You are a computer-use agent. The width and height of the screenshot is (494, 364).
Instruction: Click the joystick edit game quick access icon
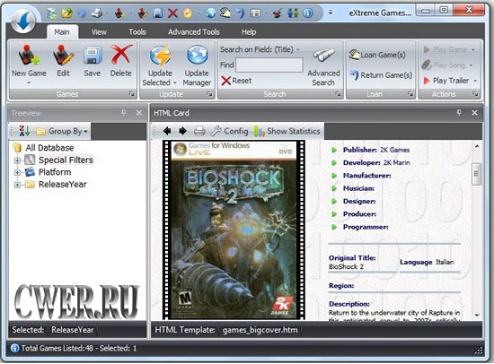tap(143, 13)
